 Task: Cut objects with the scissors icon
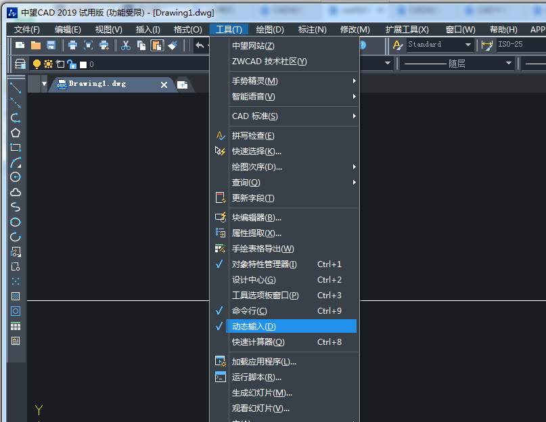pos(125,45)
